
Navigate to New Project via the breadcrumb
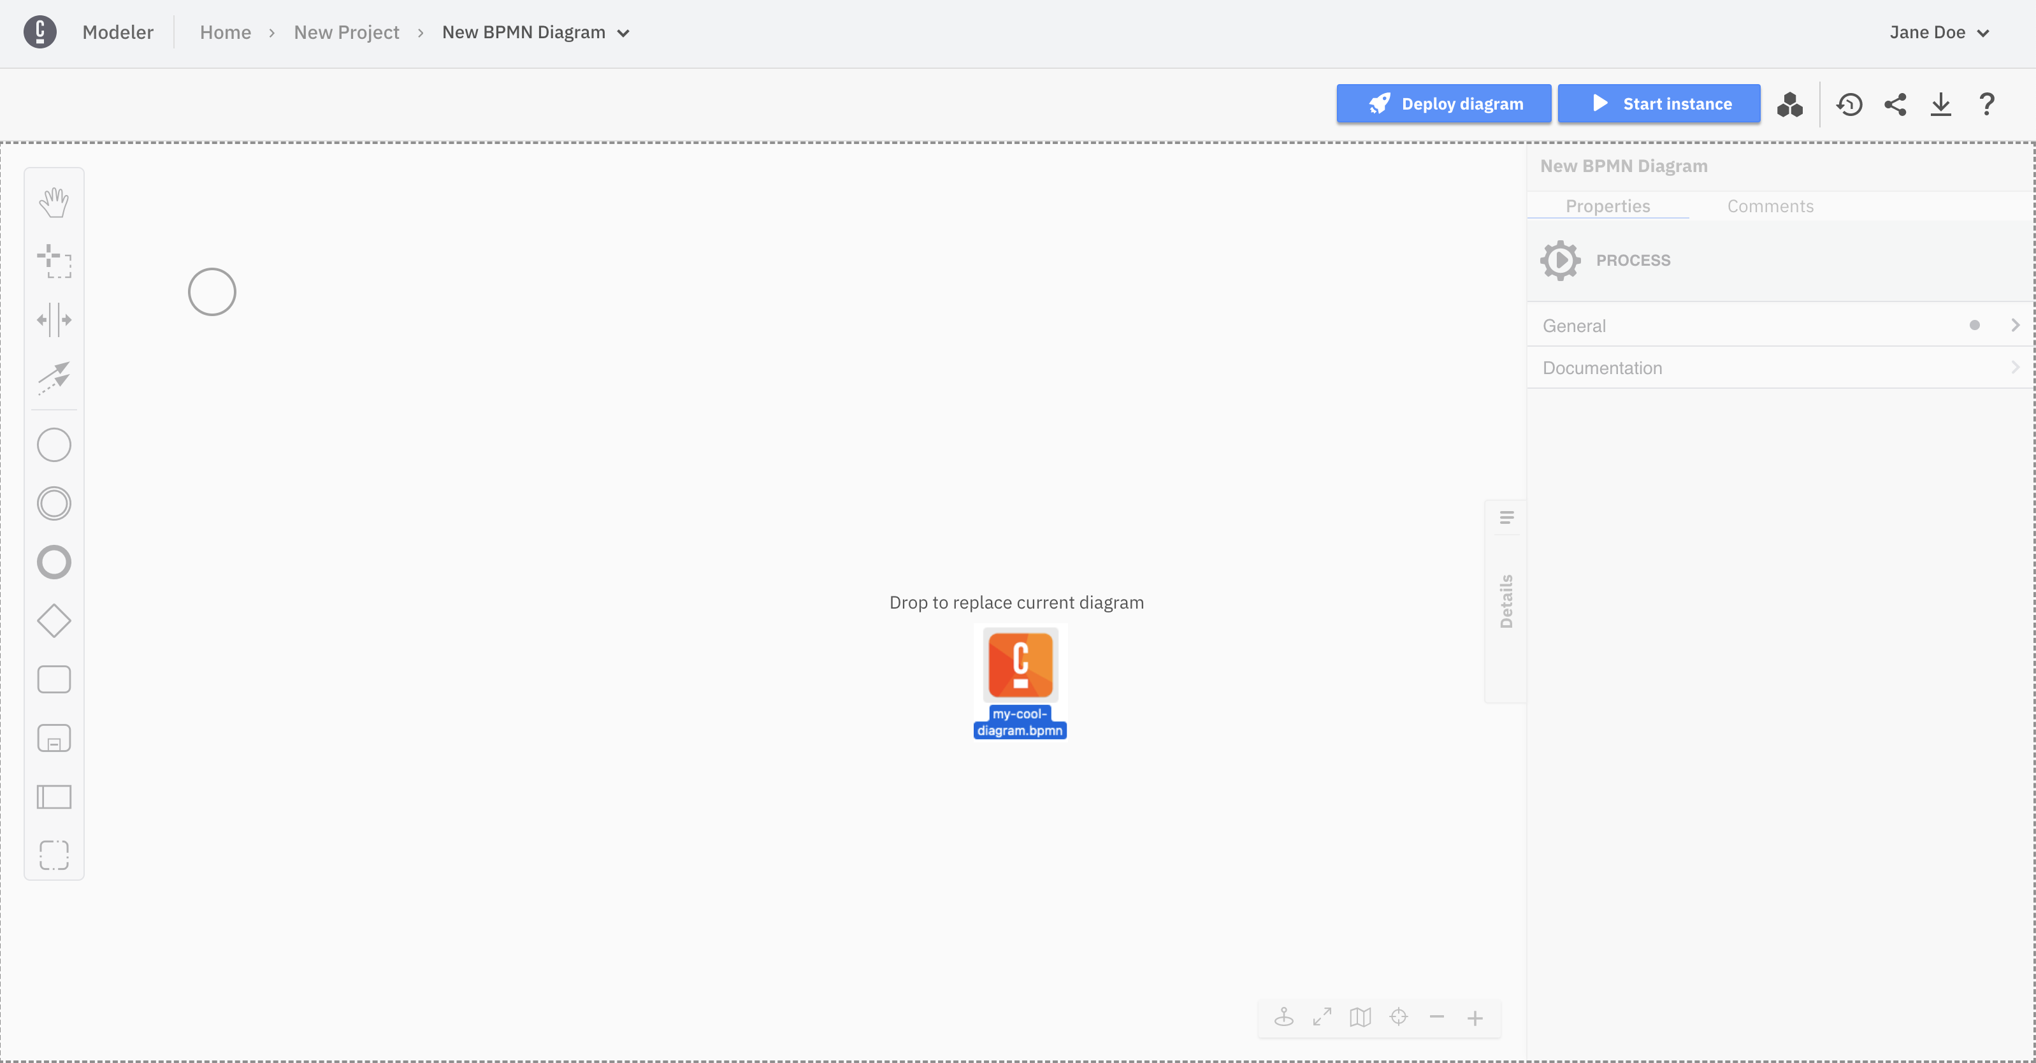[346, 33]
